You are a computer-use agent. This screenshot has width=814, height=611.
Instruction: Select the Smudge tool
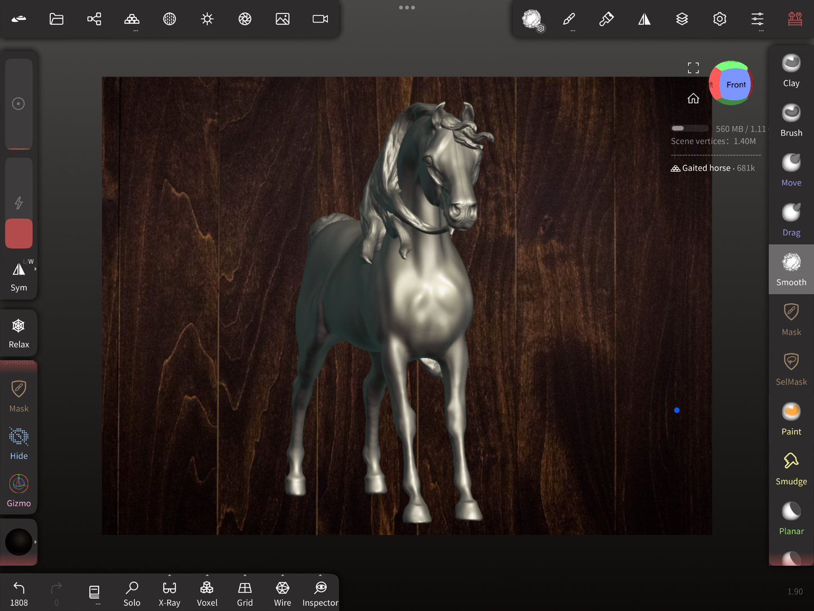point(791,468)
